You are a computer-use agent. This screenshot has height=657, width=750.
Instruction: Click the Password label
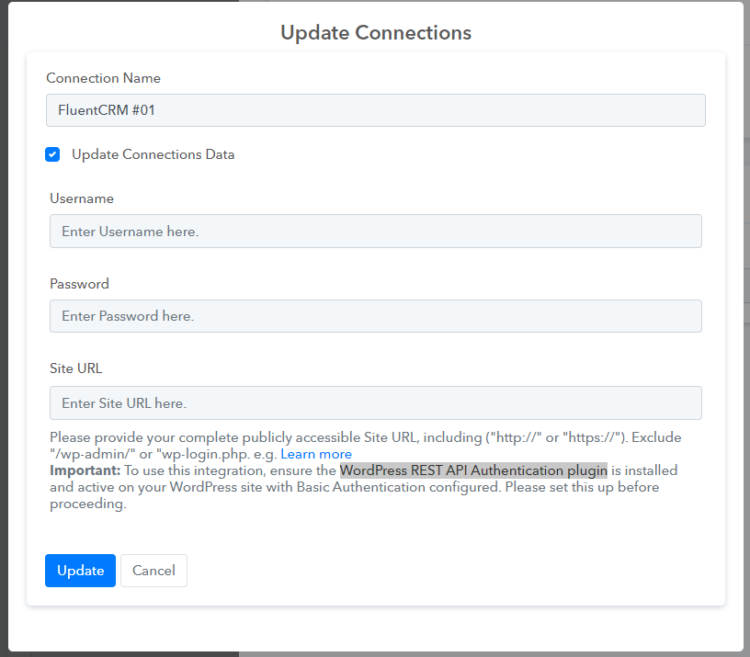click(79, 284)
